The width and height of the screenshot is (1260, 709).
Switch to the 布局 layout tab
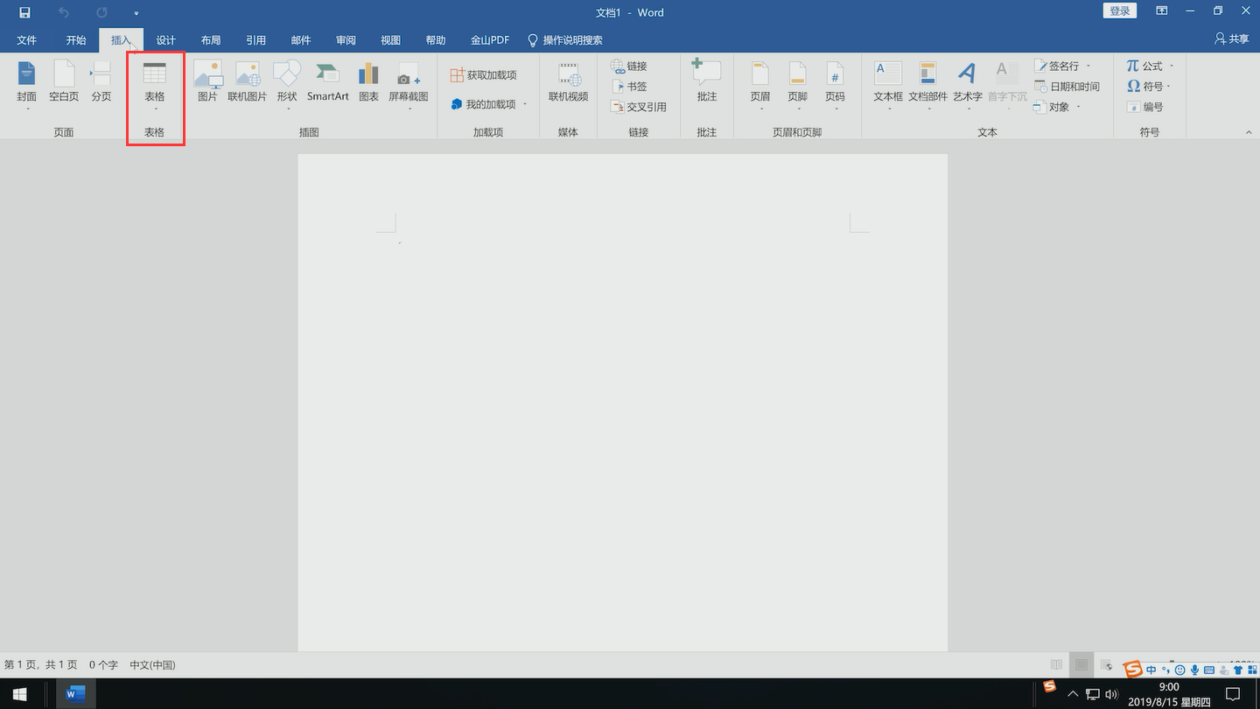[x=211, y=40]
